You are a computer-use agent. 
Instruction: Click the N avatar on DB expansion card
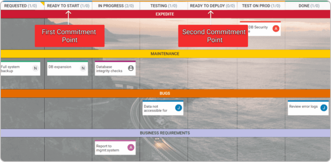pyautogui.click(x=83, y=68)
